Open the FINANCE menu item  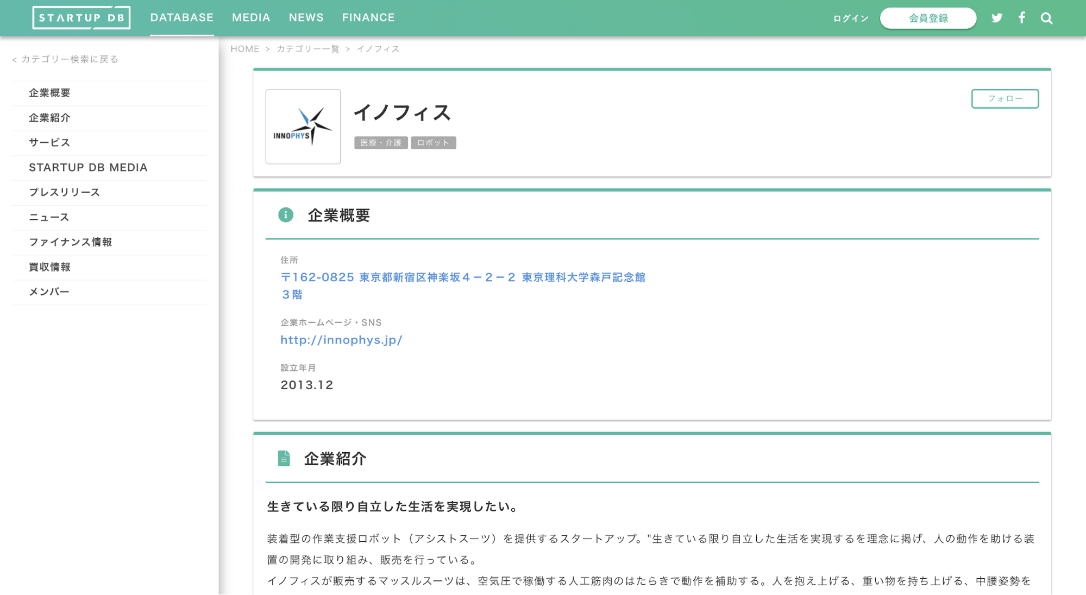click(x=368, y=17)
